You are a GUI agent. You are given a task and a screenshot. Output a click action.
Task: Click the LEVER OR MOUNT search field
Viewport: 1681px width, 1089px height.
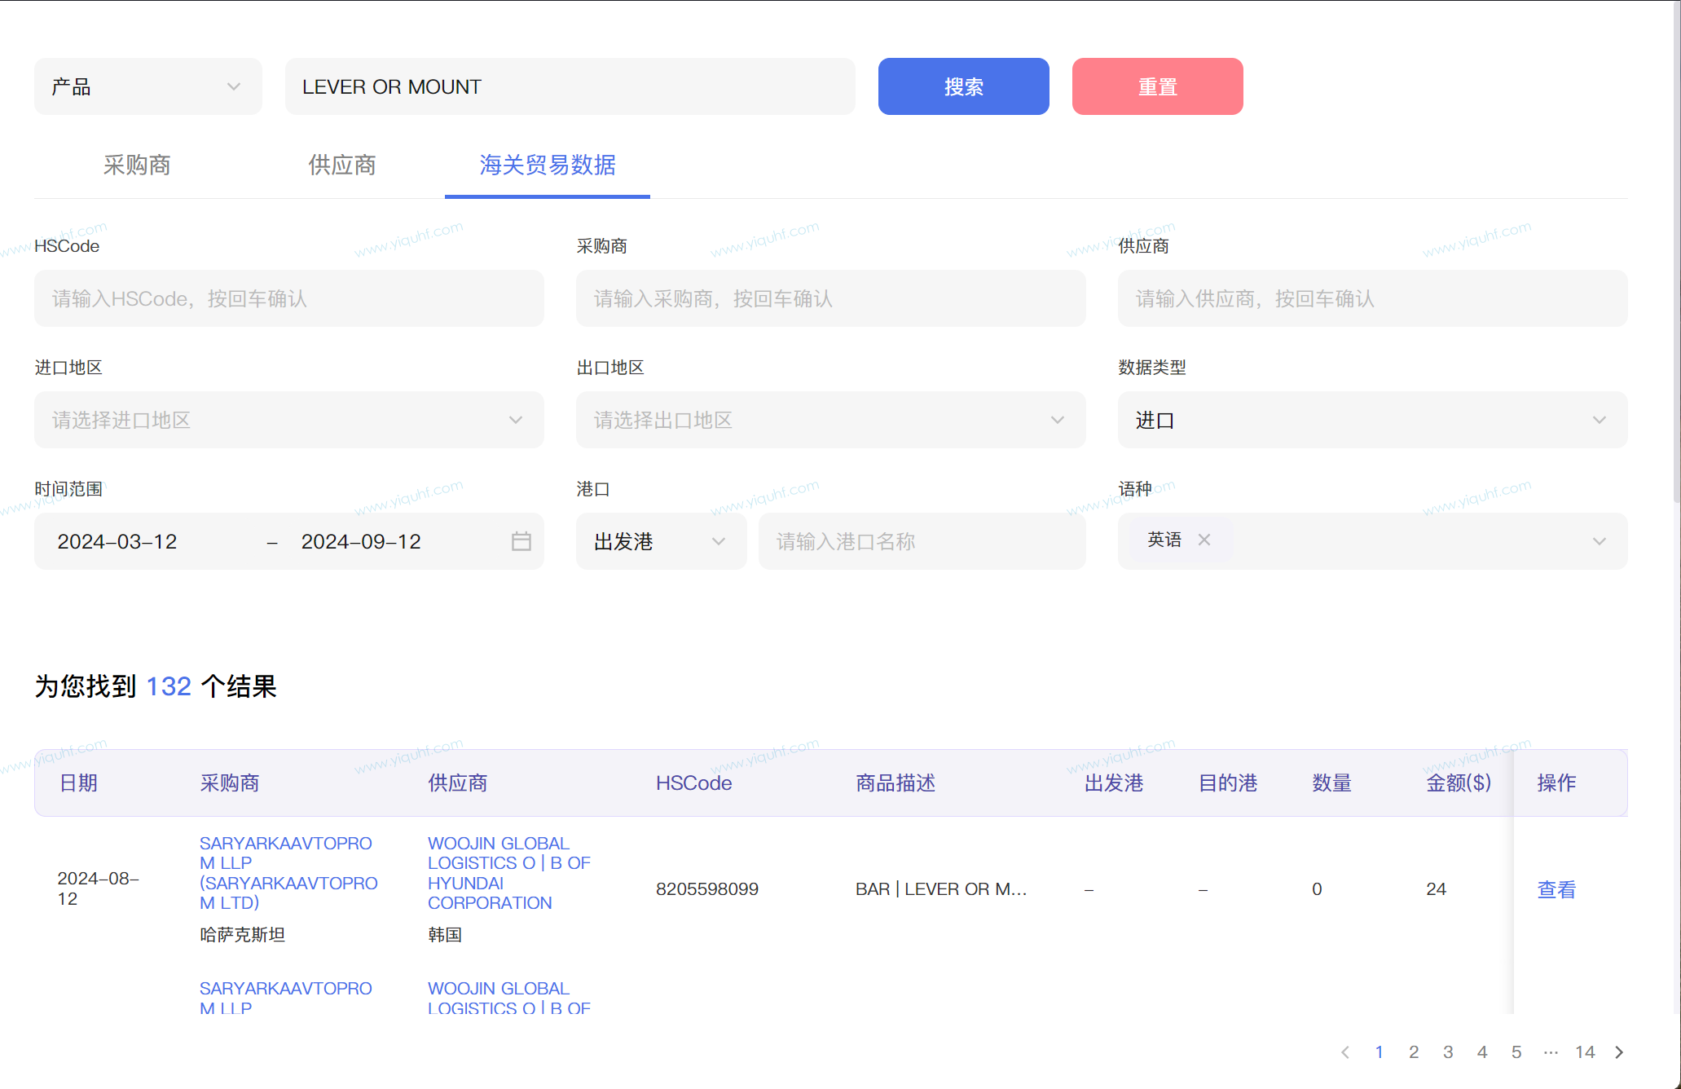point(570,86)
